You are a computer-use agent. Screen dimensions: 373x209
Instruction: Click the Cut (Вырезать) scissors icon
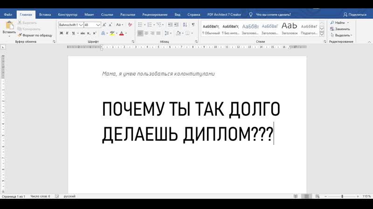[x=20, y=23]
